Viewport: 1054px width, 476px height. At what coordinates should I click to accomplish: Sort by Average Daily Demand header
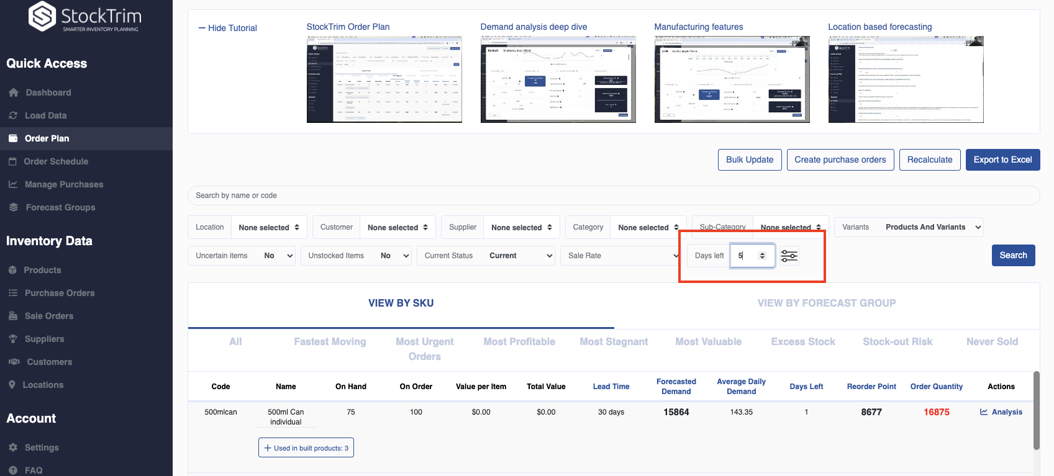(742, 387)
